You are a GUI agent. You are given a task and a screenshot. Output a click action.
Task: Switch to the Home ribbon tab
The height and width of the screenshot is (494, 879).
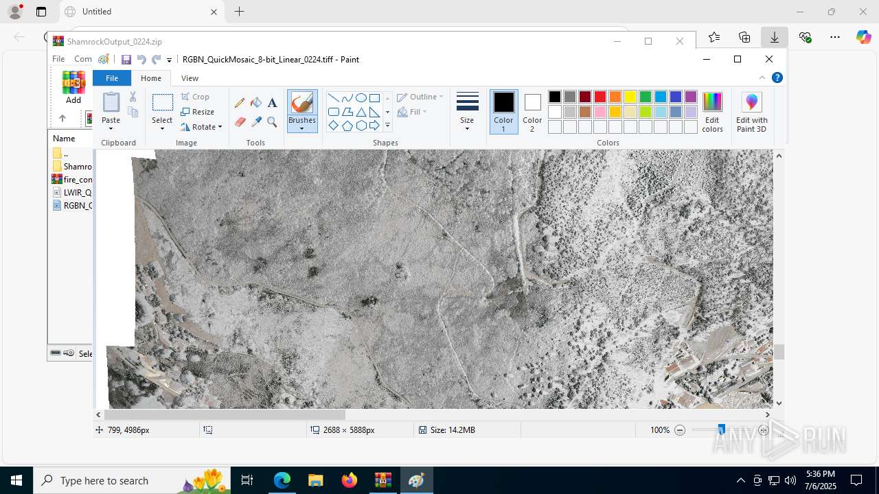(151, 78)
